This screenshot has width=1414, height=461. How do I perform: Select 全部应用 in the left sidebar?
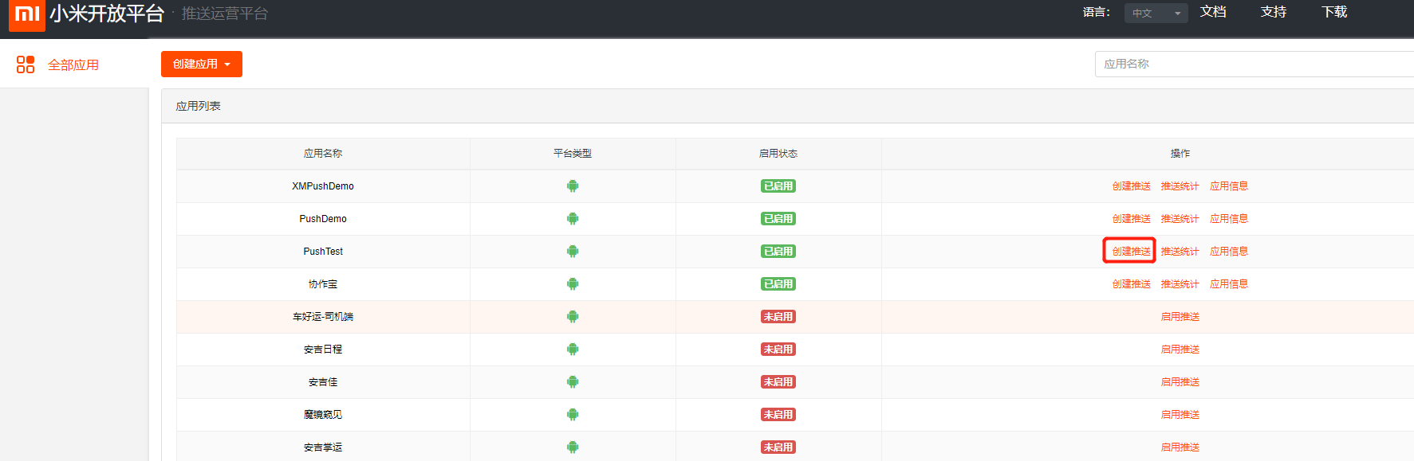tap(73, 65)
